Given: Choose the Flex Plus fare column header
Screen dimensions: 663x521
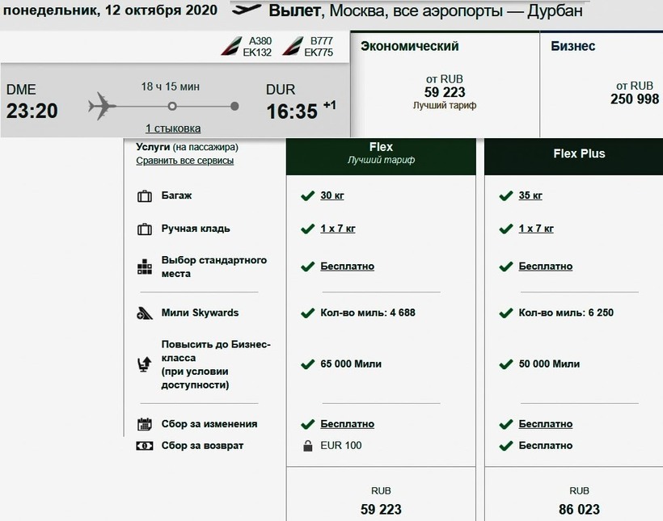Looking at the screenshot, I should point(579,153).
